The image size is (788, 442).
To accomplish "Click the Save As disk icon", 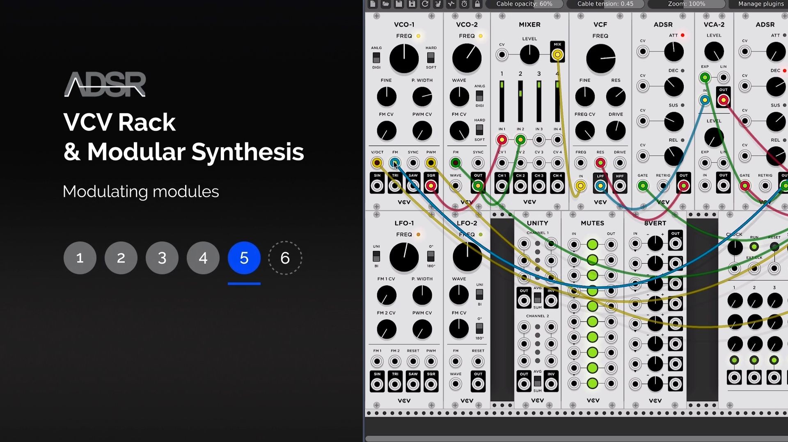I will pos(411,4).
